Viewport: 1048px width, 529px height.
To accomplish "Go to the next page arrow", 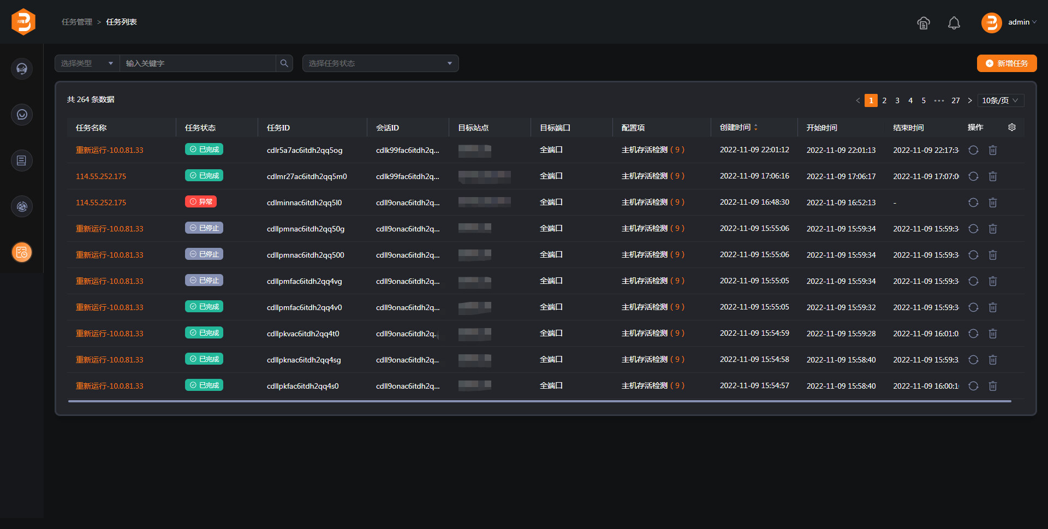I will click(970, 100).
